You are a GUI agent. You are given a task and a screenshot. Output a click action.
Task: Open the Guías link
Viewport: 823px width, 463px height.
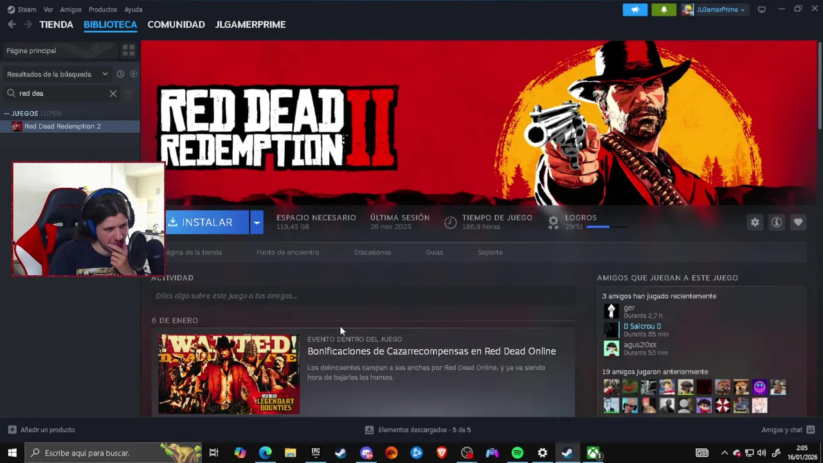(434, 252)
